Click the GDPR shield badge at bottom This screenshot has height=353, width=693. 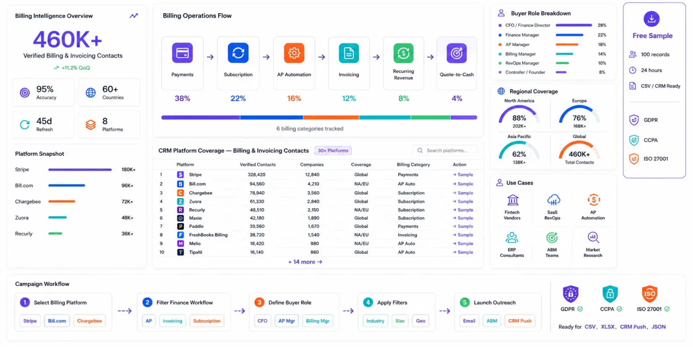(571, 294)
